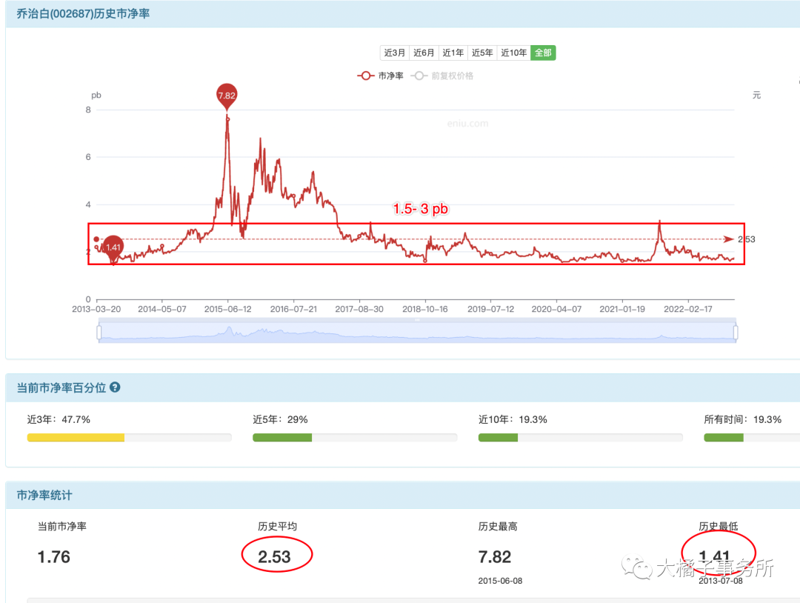The width and height of the screenshot is (800, 603).
Task: Select the 全部 range button
Action: coord(543,53)
